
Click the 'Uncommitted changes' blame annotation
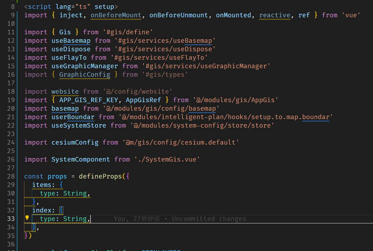[x=209, y=219]
